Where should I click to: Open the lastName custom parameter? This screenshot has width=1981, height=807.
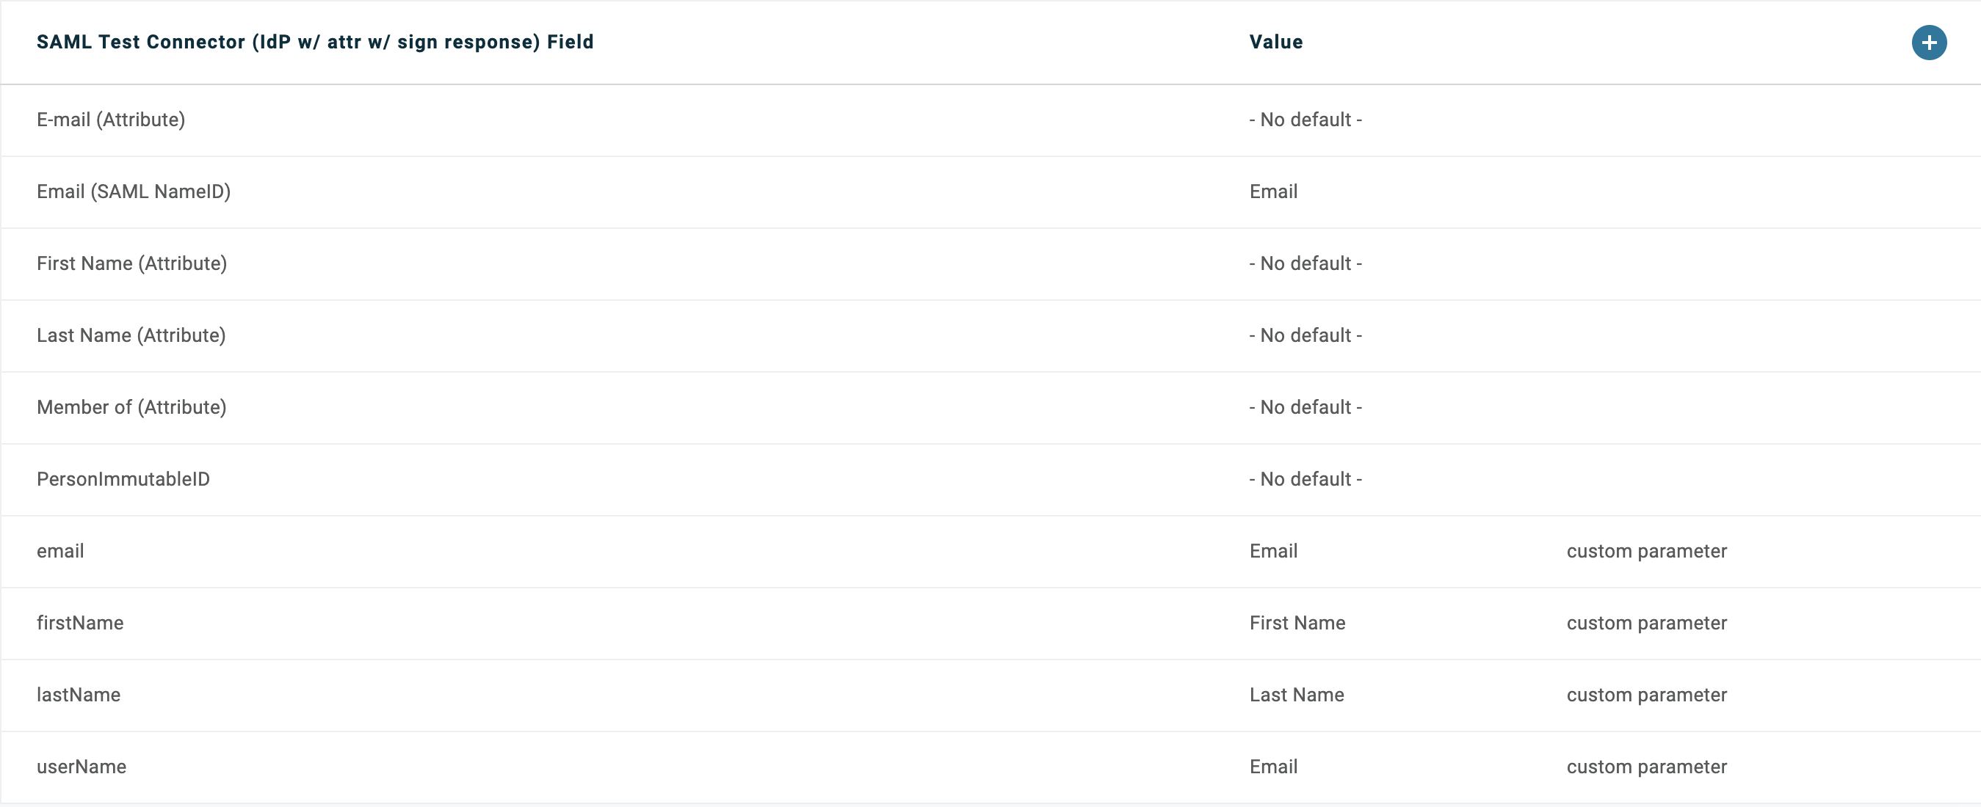click(79, 695)
